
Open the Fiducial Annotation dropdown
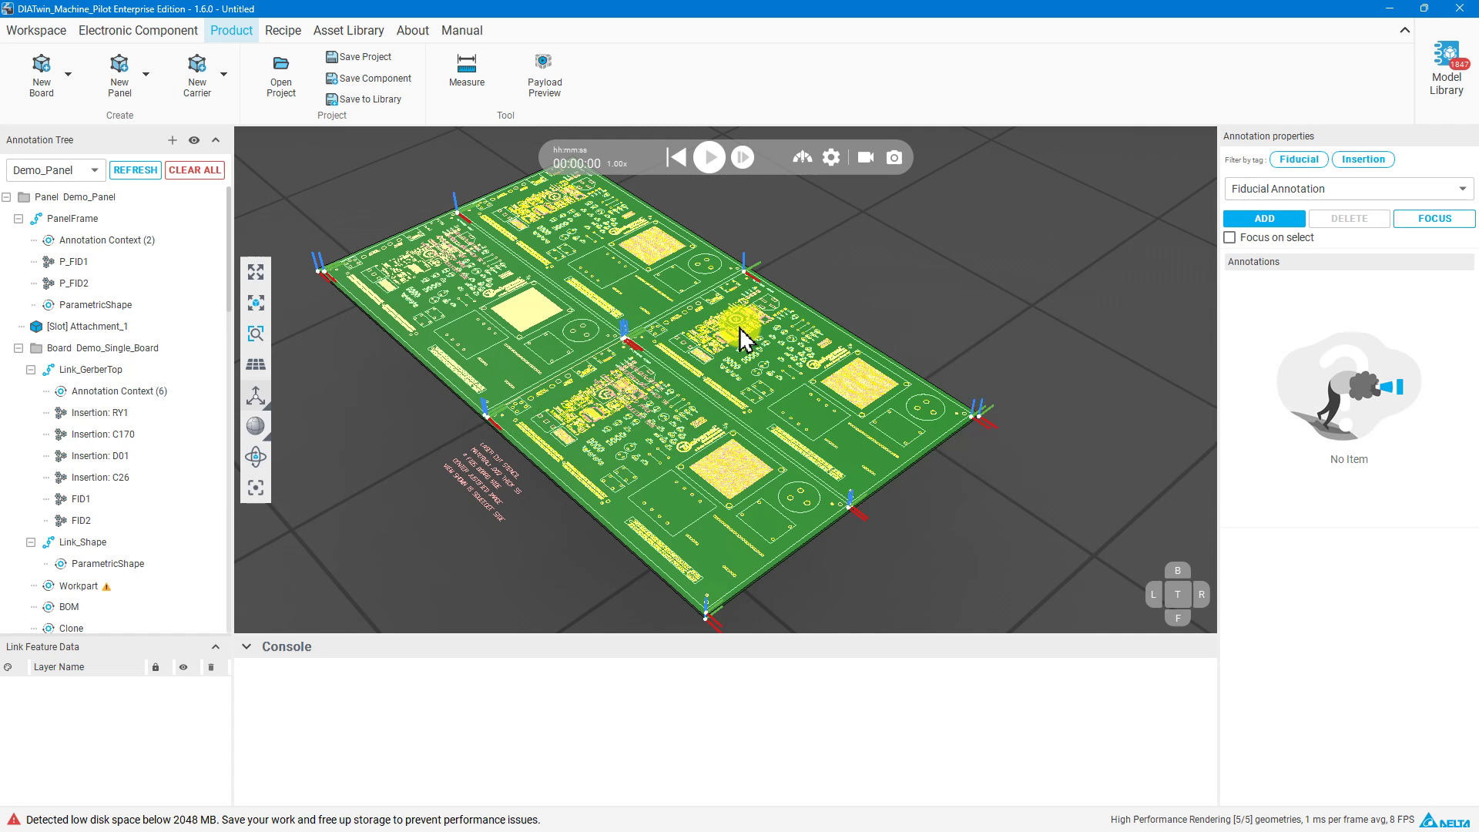(x=1349, y=189)
